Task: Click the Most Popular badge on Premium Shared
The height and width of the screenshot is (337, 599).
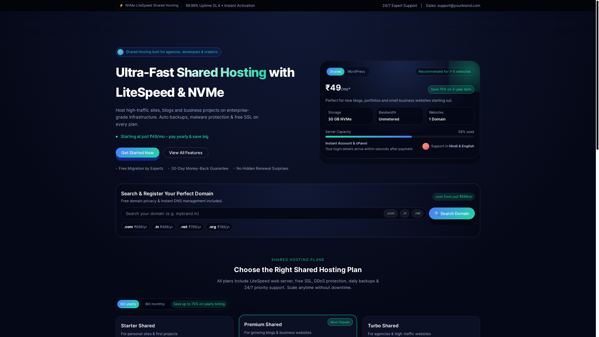Action: [x=340, y=322]
